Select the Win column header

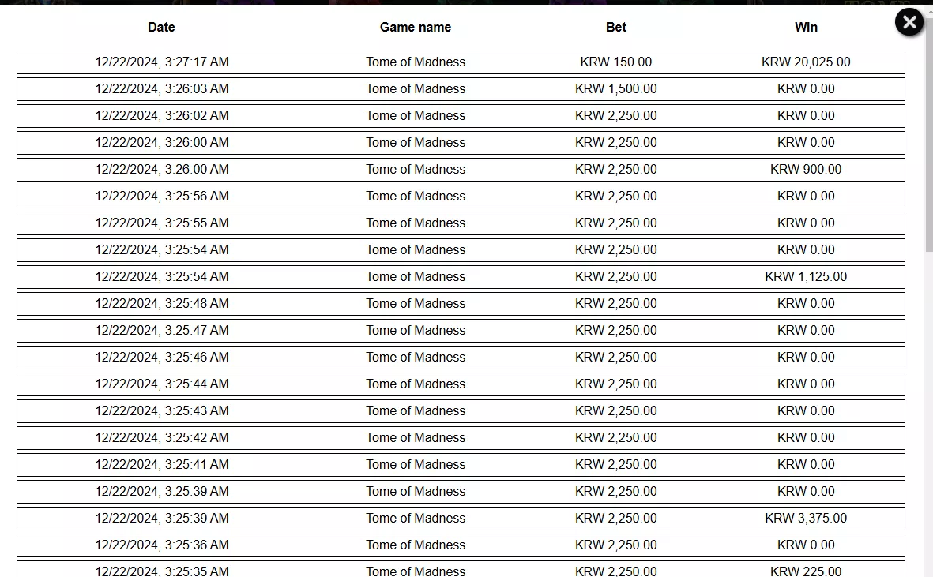coord(806,28)
